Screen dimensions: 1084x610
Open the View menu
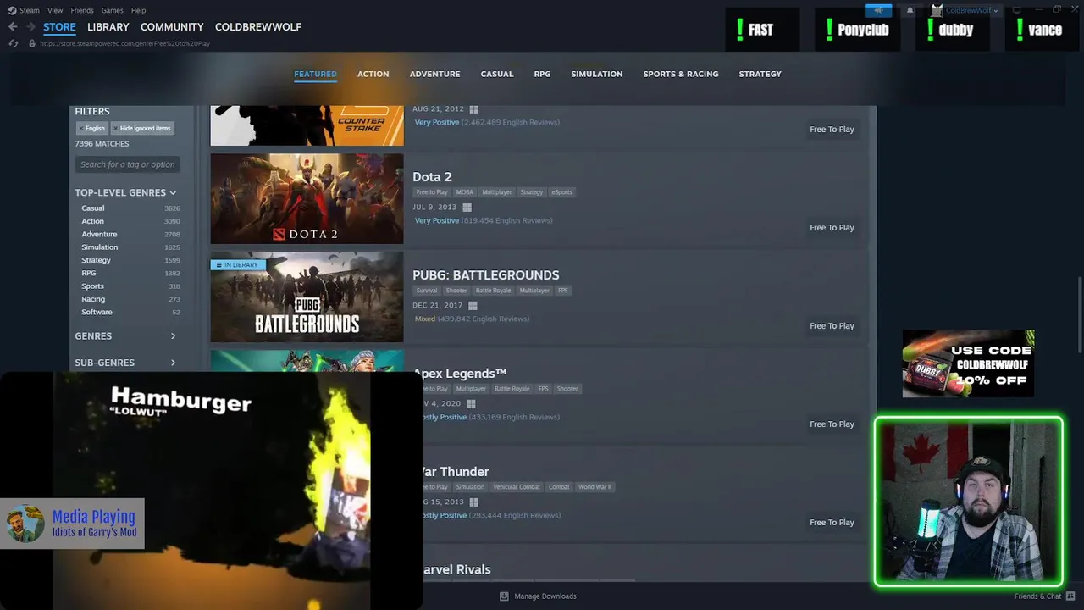55,10
